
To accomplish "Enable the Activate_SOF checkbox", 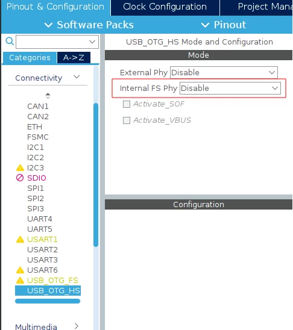I will coord(127,104).
